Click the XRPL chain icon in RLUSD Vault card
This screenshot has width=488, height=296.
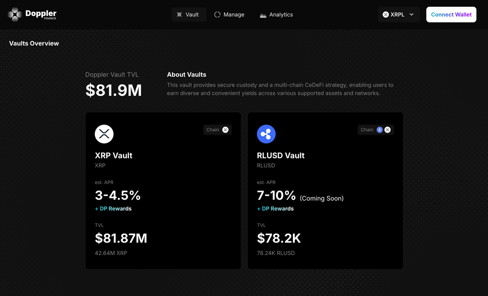pos(387,130)
